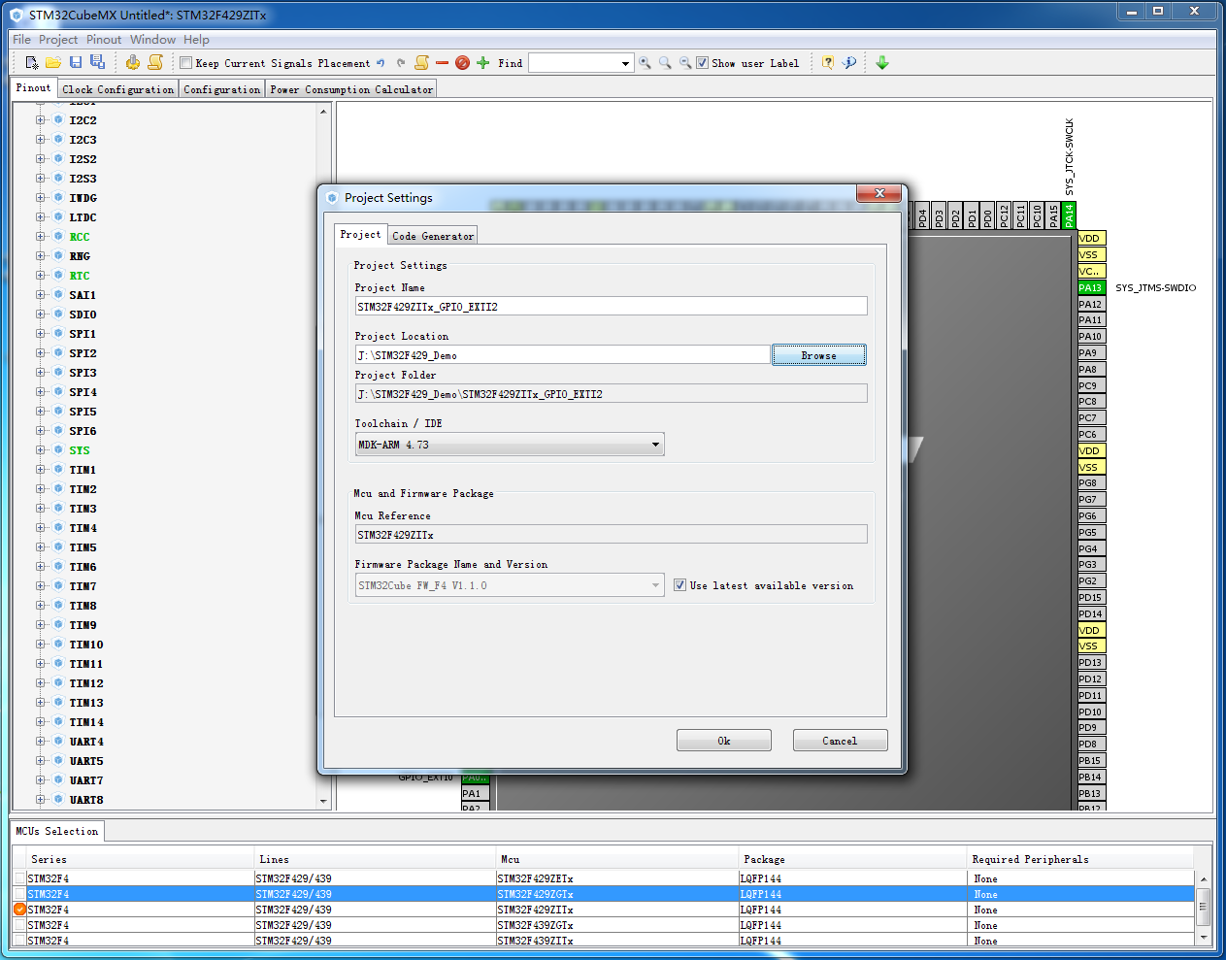Click the Save As double-disk icon

97,62
